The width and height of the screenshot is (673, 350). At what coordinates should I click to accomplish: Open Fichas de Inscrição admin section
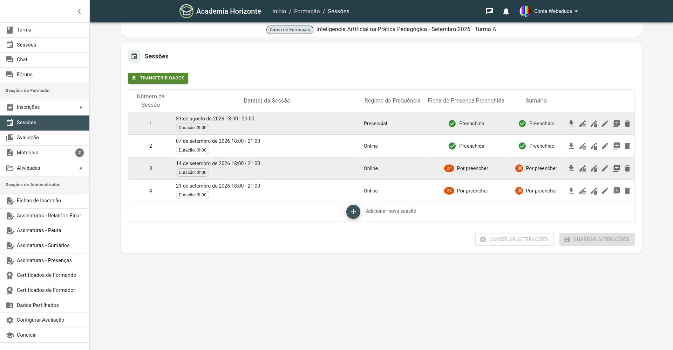(45, 201)
